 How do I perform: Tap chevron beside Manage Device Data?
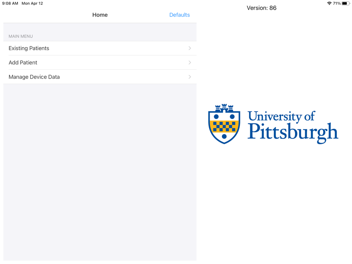pos(190,77)
